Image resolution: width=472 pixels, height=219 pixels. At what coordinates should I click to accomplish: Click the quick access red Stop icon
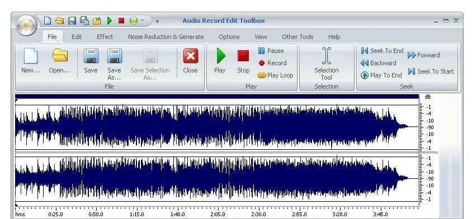click(x=121, y=21)
